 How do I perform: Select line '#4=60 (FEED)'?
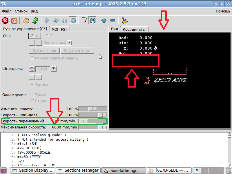pyautogui.click(x=29, y=157)
